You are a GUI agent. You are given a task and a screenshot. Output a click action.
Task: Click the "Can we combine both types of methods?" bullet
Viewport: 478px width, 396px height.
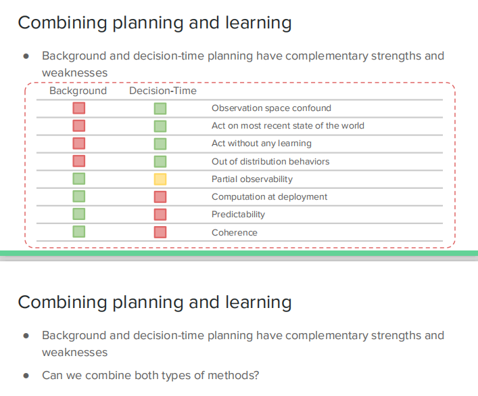151,375
